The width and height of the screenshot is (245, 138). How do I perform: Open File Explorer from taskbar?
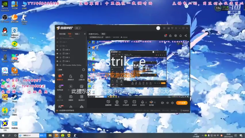[x=50, y=136]
